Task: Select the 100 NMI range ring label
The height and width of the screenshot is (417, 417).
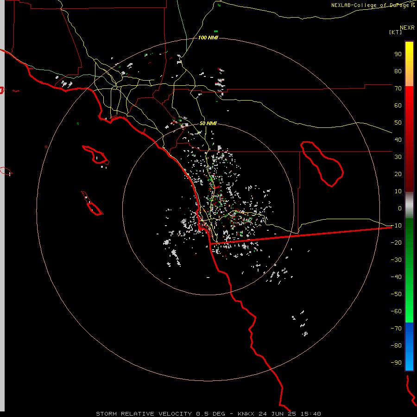Action: 208,38
